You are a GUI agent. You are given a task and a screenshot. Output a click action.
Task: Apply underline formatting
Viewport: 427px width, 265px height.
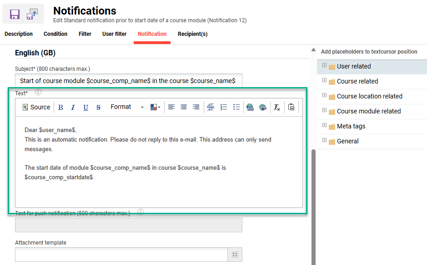click(x=85, y=107)
